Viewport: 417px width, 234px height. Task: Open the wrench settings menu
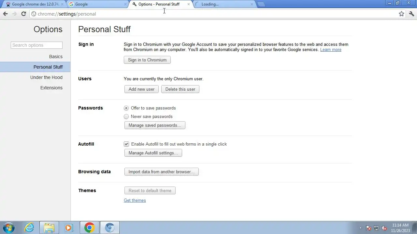point(411,14)
